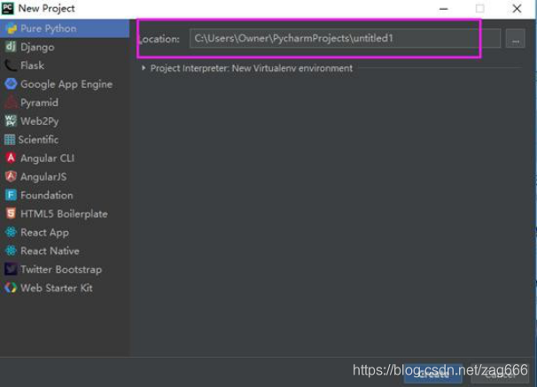Click the React App label
The height and width of the screenshot is (387, 537).
[x=44, y=233]
